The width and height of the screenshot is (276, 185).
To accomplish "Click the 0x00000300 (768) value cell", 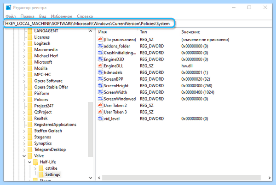I will click(x=196, y=86).
